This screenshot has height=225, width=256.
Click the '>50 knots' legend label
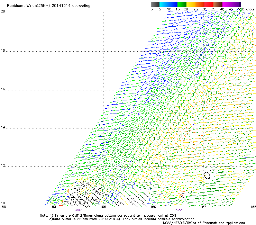246,9
